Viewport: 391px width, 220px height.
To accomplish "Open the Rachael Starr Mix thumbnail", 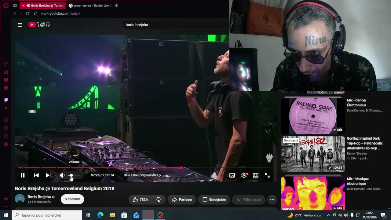I will 313,116.
